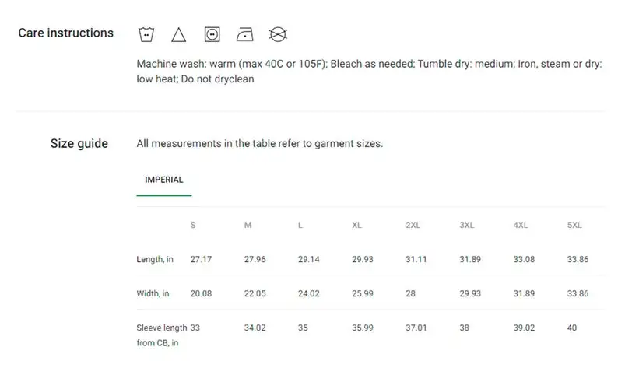Select the S size column header

pyautogui.click(x=193, y=225)
